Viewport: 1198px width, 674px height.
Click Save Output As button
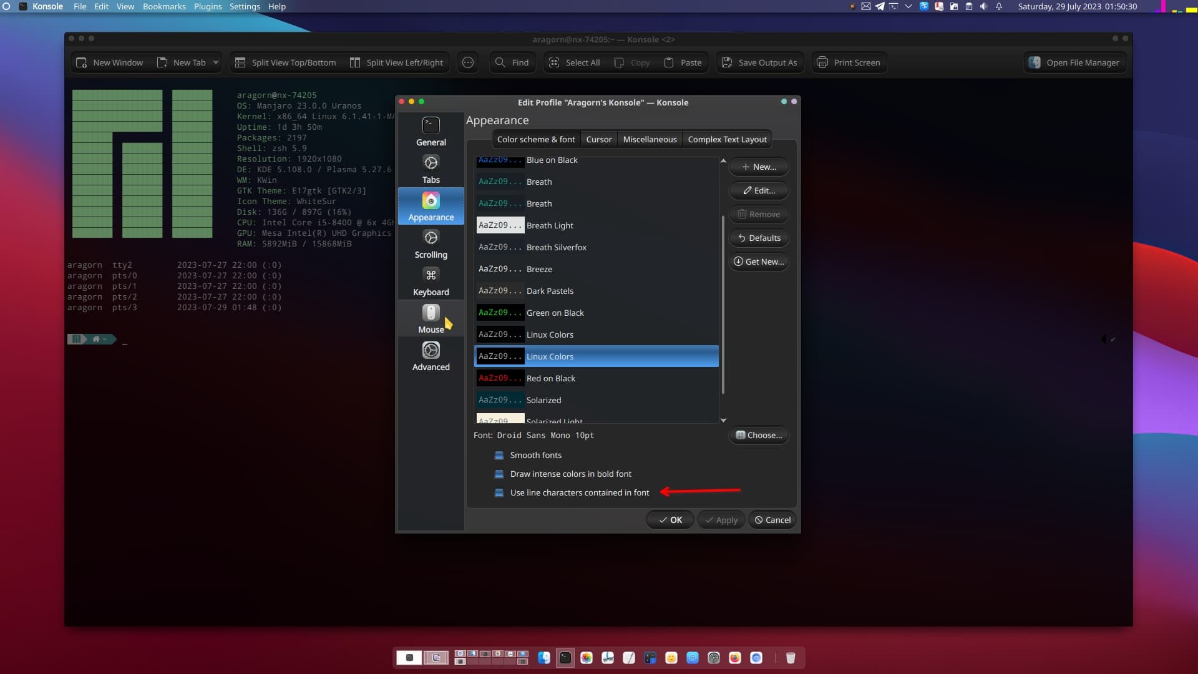[x=759, y=62]
